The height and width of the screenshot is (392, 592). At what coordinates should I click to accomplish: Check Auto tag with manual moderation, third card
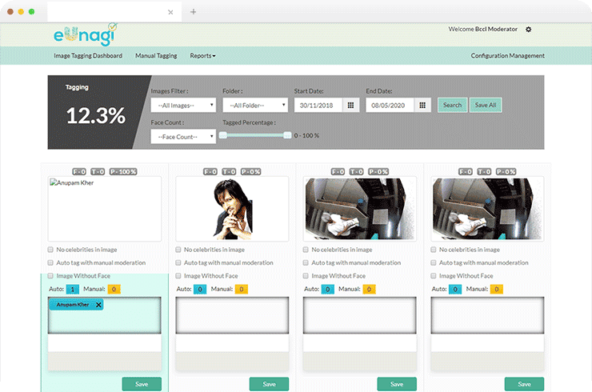click(306, 262)
